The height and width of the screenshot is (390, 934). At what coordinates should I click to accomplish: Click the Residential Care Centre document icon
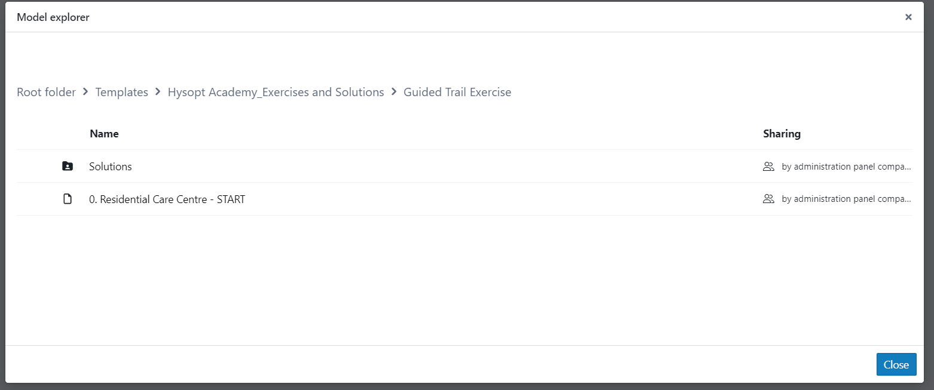click(x=68, y=199)
